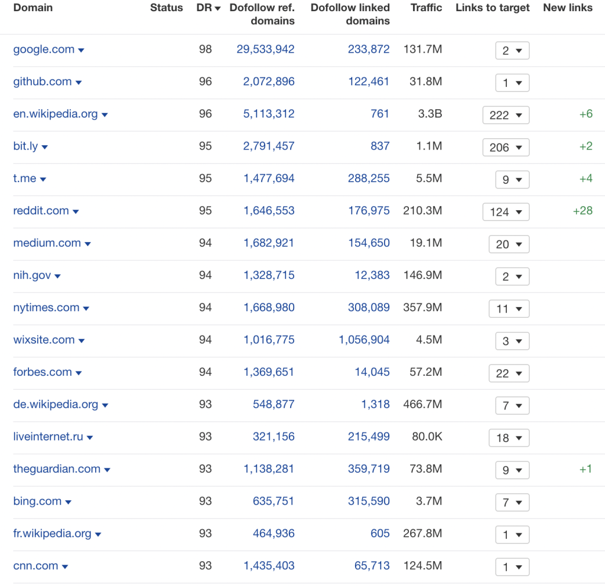This screenshot has height=586, width=605.
Task: Open the google.com domain link
Action: tap(44, 50)
